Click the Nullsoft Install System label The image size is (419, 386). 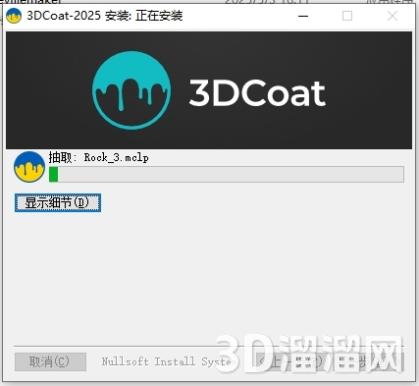(169, 361)
